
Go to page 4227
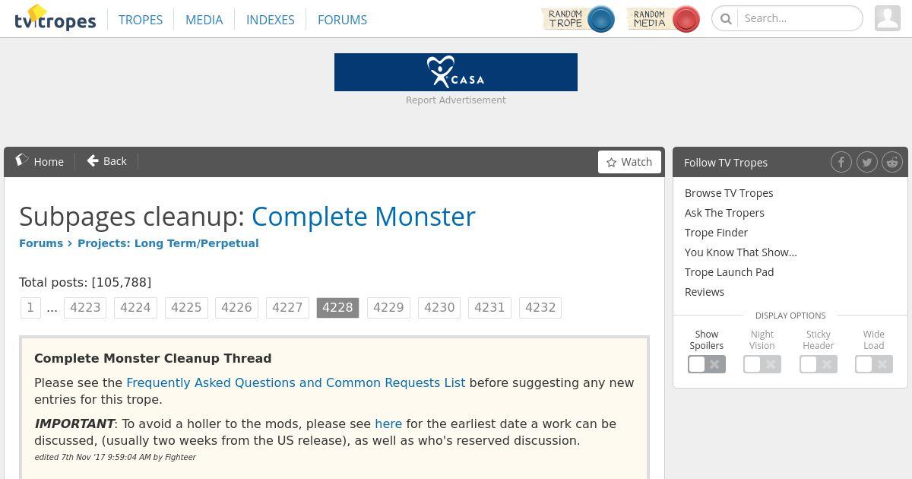click(287, 307)
